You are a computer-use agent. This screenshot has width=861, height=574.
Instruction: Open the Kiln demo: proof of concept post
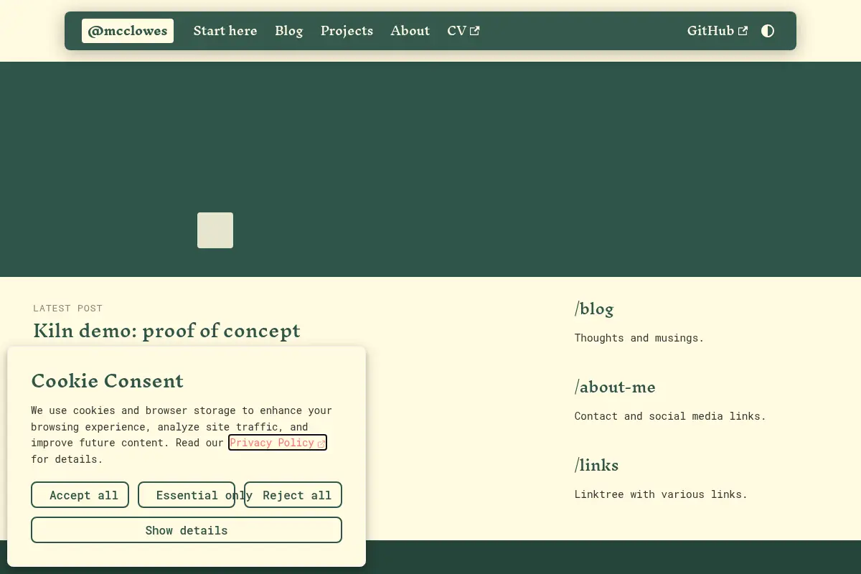(x=166, y=331)
